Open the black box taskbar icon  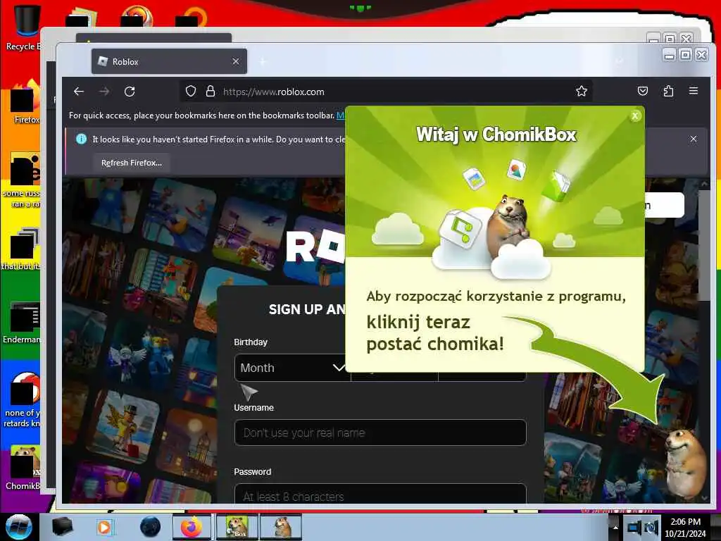pos(62,527)
